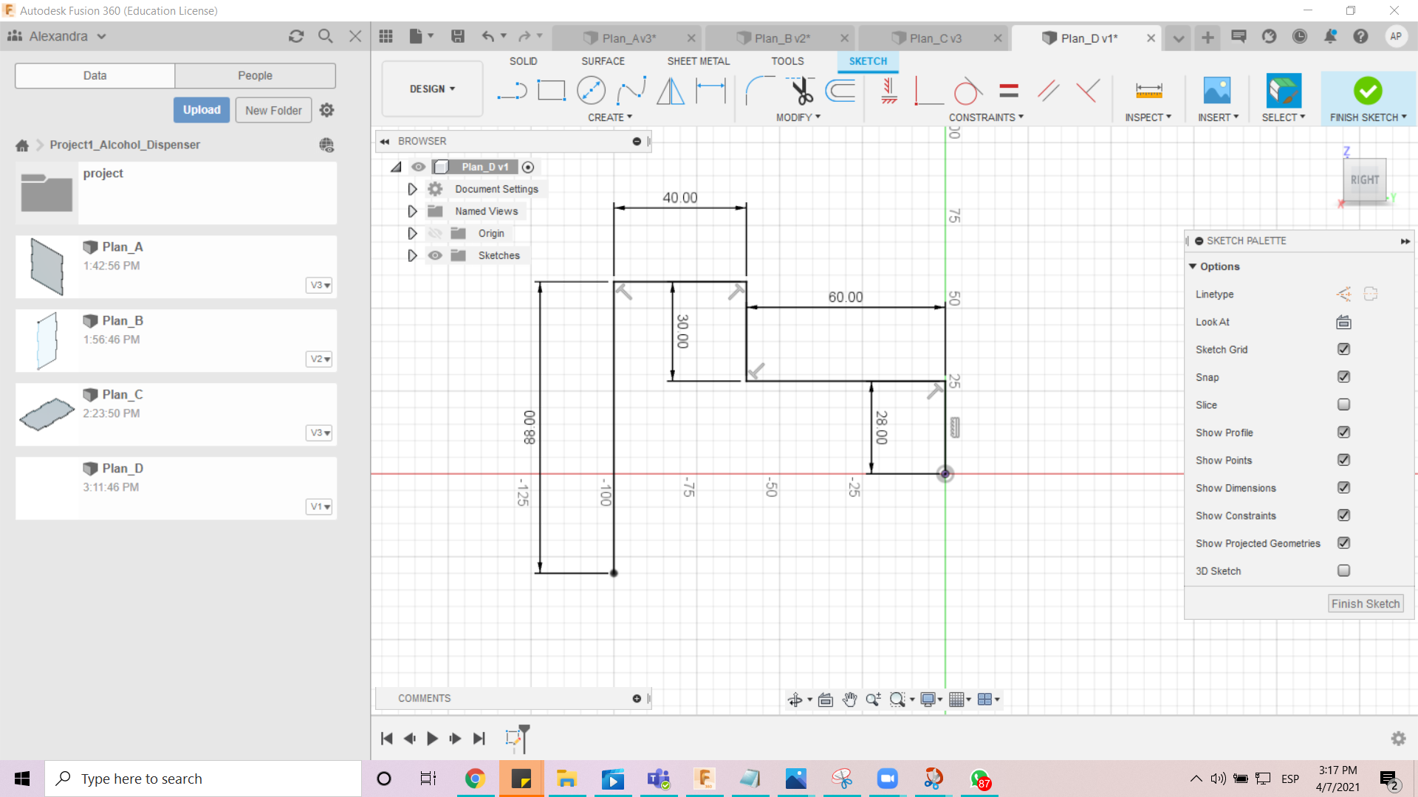Click Finish Sketch button in palette

(x=1366, y=604)
